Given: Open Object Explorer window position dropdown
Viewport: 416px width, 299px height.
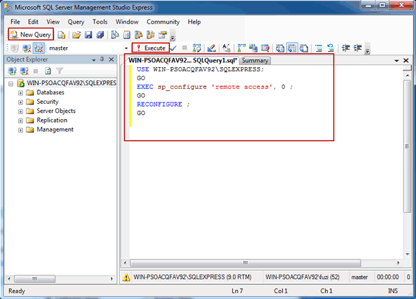Looking at the screenshot, I should 94,60.
